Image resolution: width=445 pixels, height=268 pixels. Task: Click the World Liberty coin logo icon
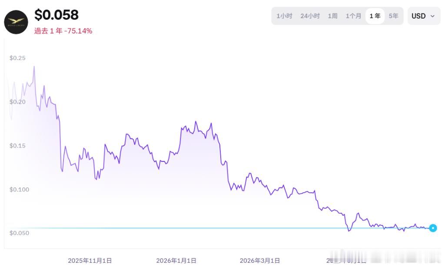16,22
